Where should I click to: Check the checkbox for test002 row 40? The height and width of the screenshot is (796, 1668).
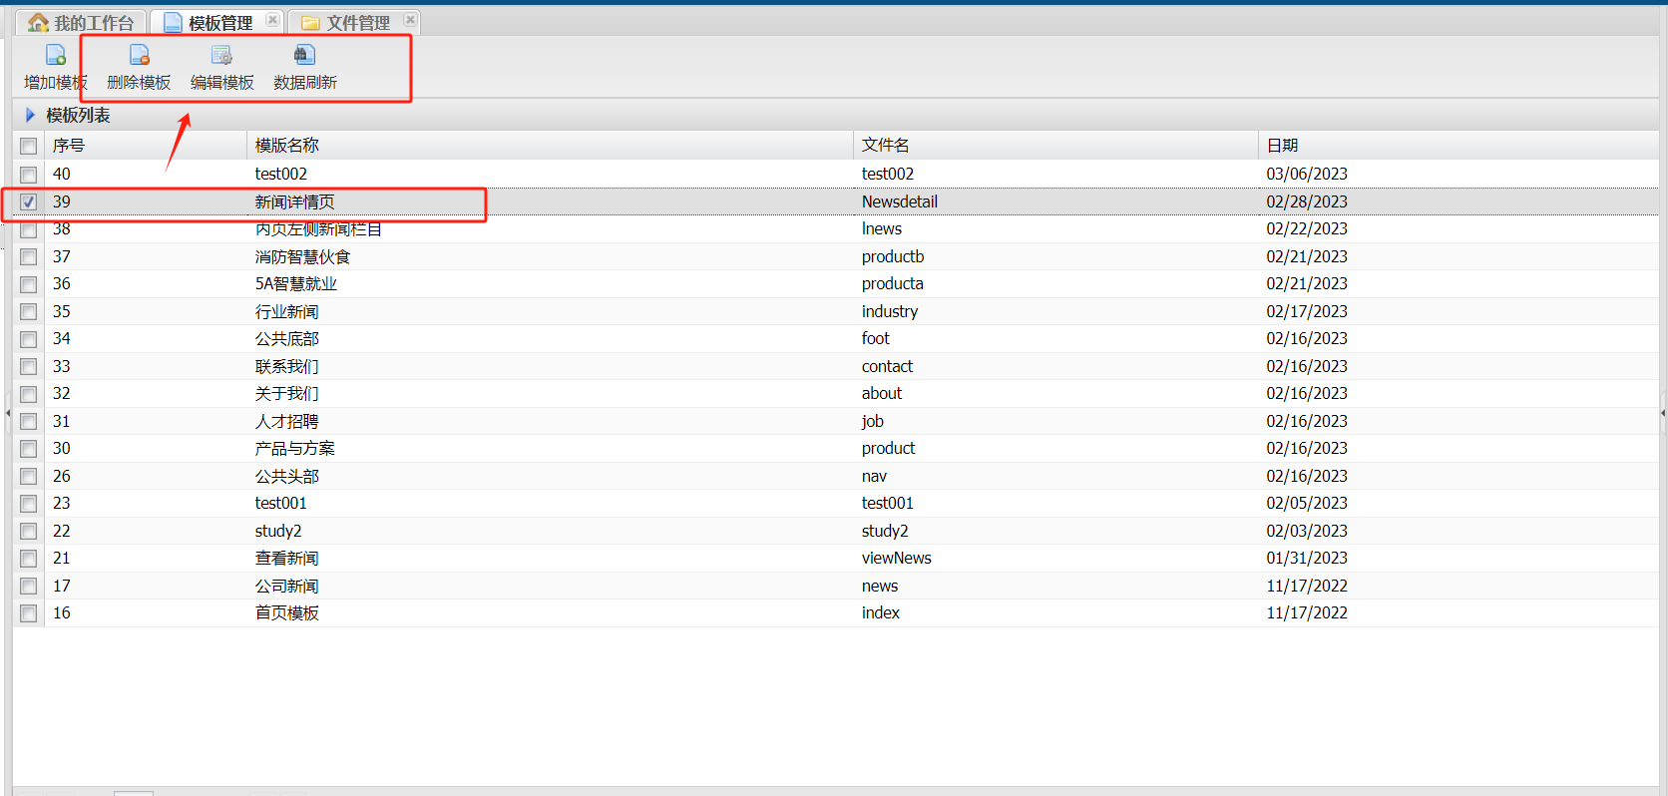(x=29, y=175)
